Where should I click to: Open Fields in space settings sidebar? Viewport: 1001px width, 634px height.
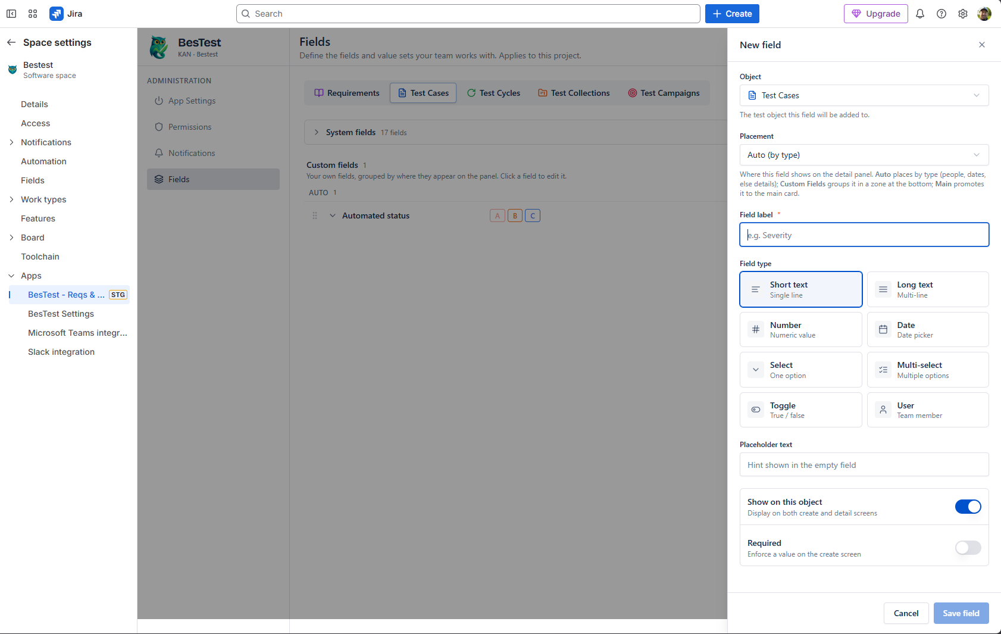pos(33,180)
